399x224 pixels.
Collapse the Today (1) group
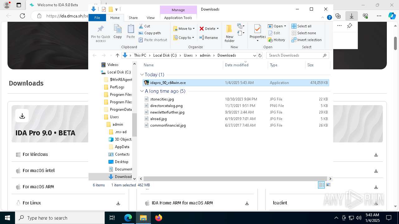(142, 75)
